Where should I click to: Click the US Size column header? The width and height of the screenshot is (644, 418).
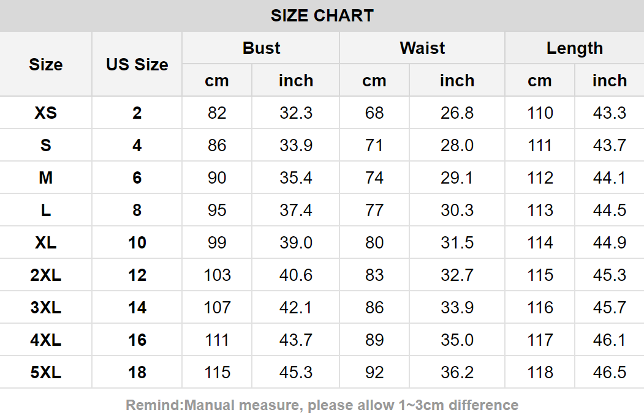[x=137, y=64]
